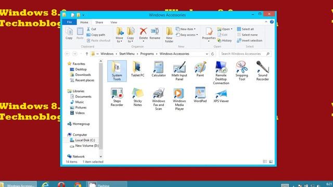The image size is (333, 187).
Task: Launch the Paint shortcut
Action: 200,69
